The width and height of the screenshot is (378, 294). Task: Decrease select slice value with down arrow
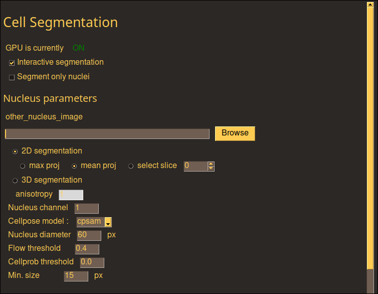[211, 168]
